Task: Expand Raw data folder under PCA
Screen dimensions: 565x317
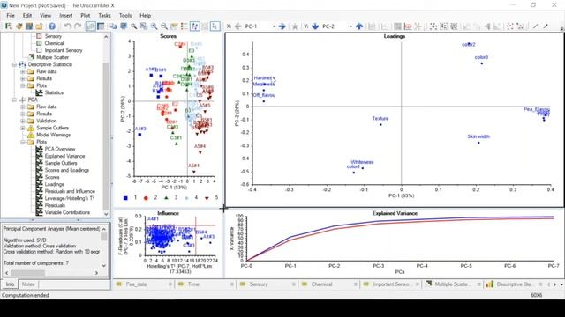Action: [23, 107]
